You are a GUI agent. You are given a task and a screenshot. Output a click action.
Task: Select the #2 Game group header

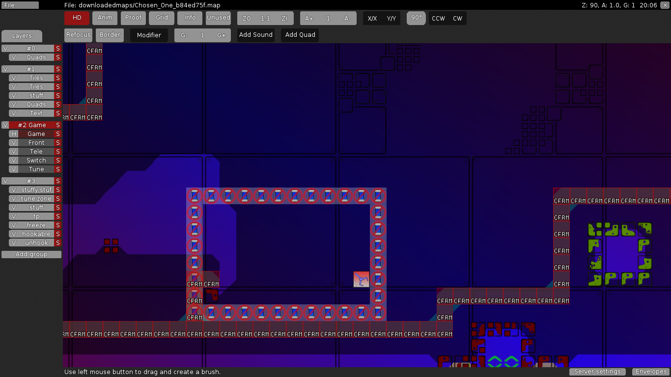pyautogui.click(x=32, y=125)
